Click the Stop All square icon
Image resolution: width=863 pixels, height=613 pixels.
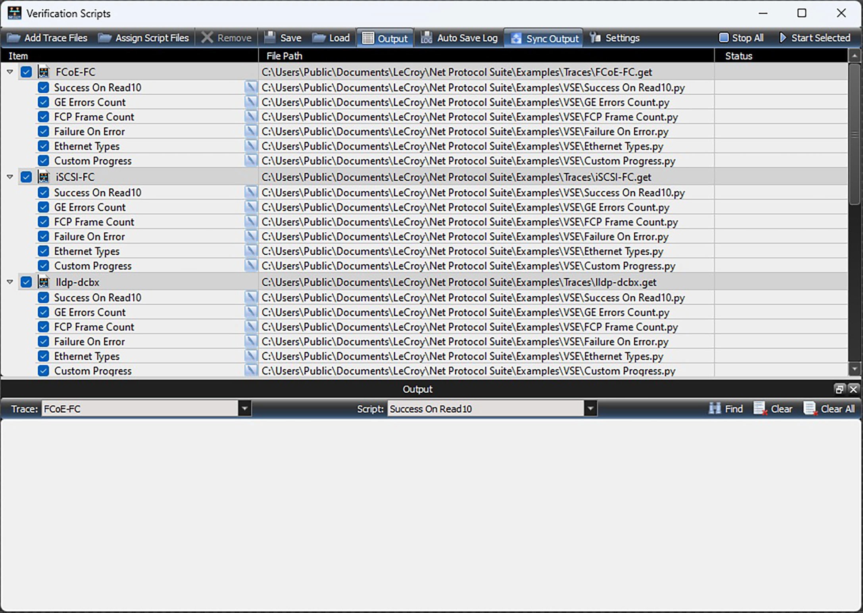click(x=724, y=38)
